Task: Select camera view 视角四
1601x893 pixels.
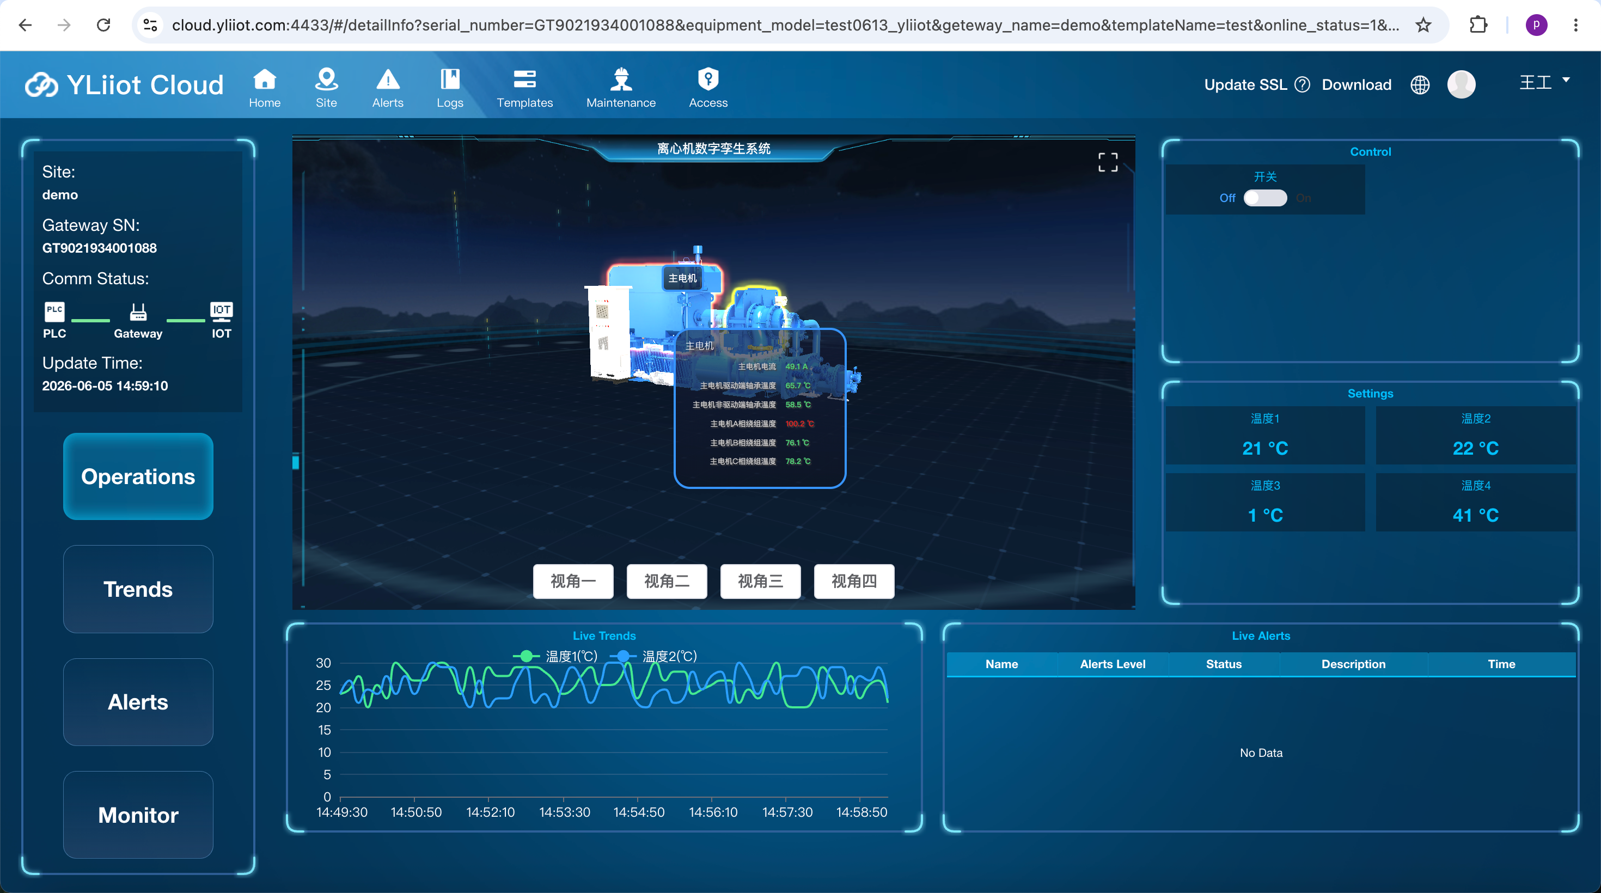Action: [x=854, y=581]
